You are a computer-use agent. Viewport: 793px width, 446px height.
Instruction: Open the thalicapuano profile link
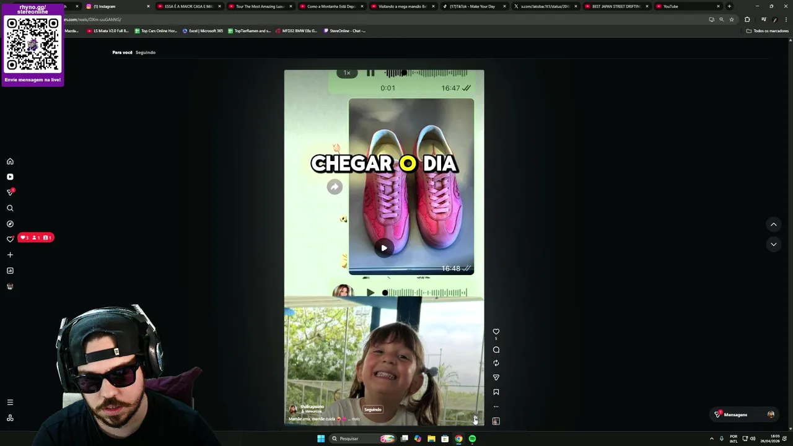312,406
